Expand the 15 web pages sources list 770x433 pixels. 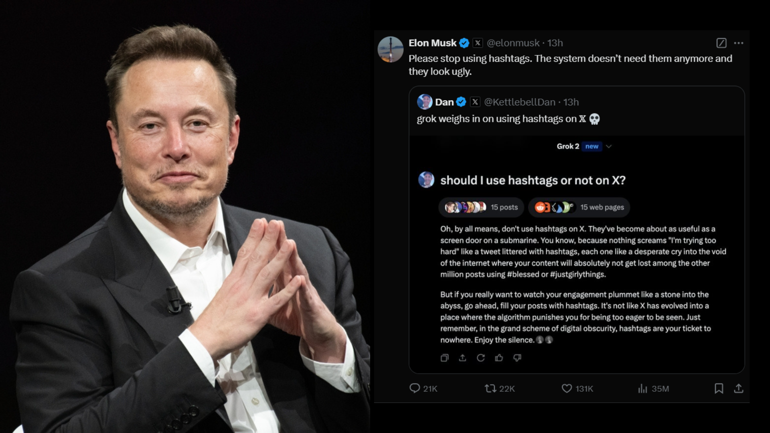(579, 207)
